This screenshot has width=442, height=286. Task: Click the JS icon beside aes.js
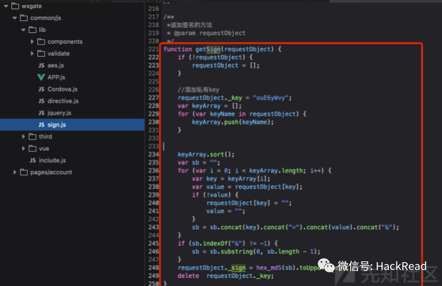point(42,65)
